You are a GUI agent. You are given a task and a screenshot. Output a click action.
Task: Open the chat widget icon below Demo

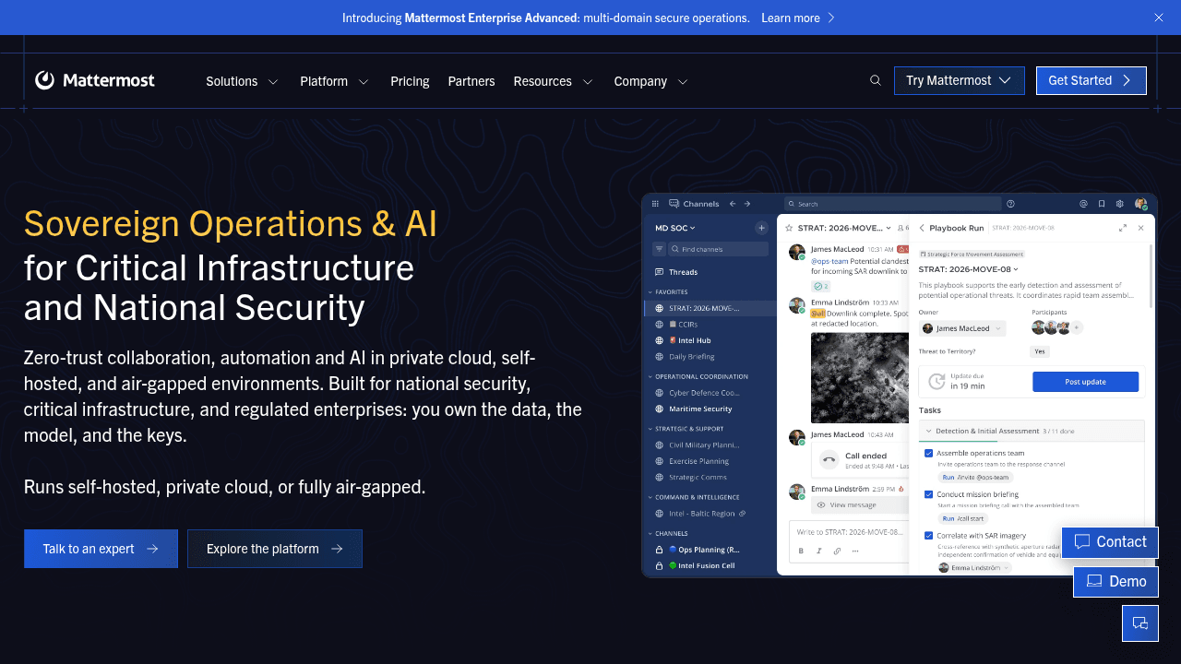(x=1140, y=623)
